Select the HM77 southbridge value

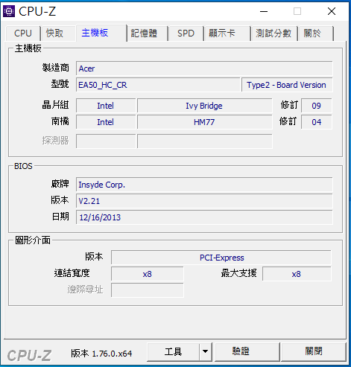pyautogui.click(x=204, y=122)
